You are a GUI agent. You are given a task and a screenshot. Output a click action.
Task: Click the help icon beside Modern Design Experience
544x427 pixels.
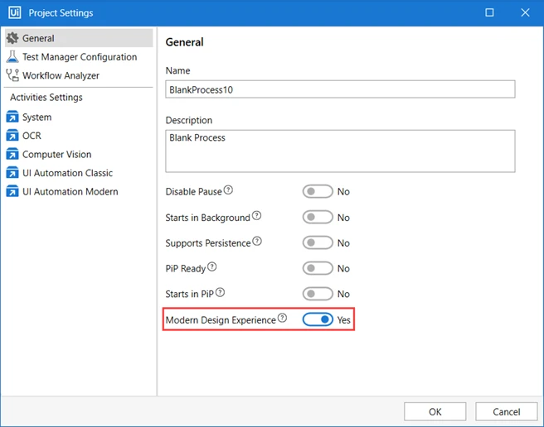(x=283, y=318)
